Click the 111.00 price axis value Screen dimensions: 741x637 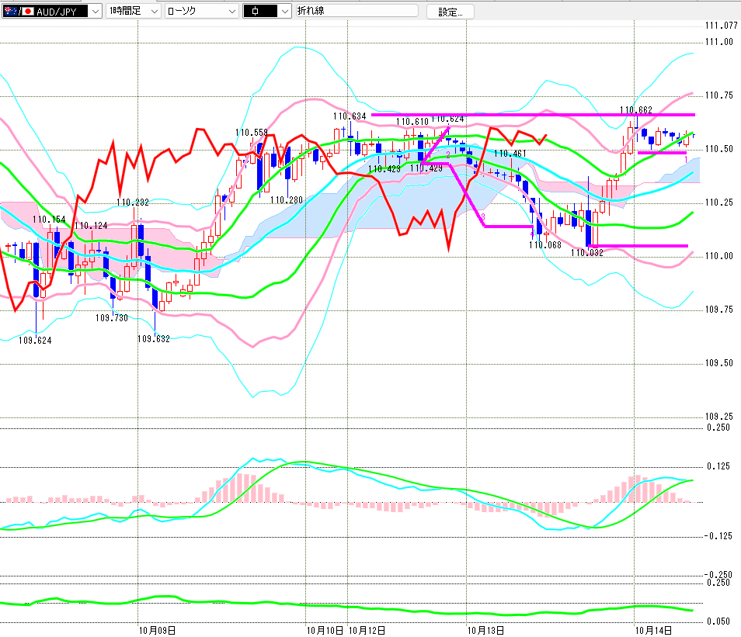[x=719, y=42]
